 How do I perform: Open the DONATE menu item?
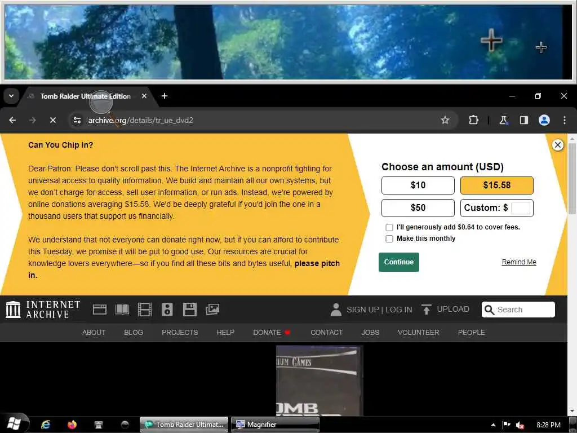tap(272, 333)
